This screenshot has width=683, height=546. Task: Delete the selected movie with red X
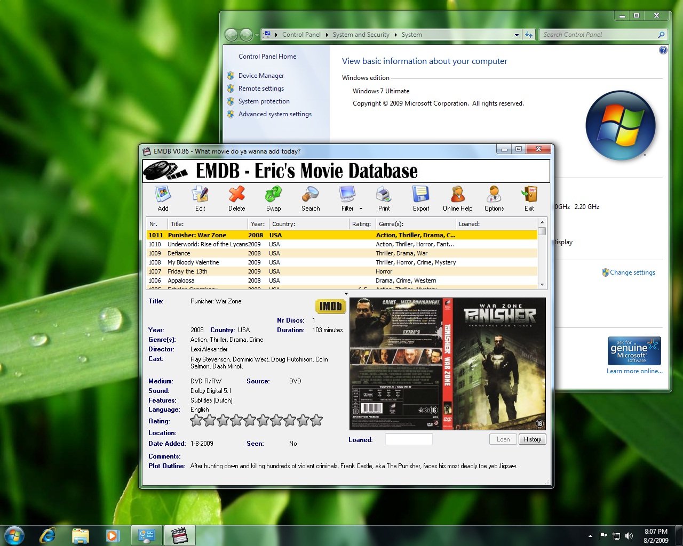pyautogui.click(x=236, y=195)
